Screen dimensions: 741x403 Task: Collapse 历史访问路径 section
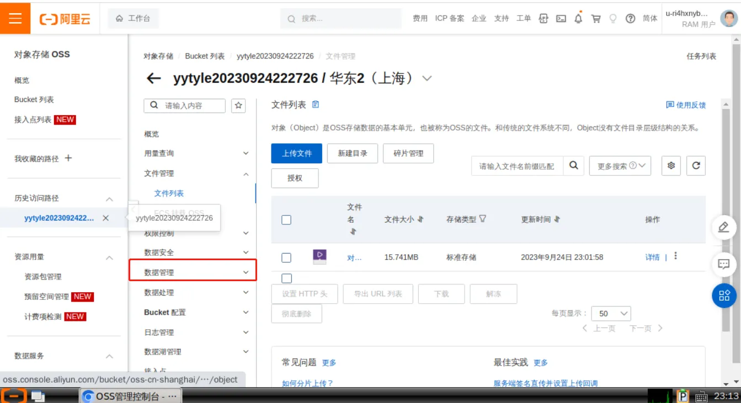(x=109, y=198)
